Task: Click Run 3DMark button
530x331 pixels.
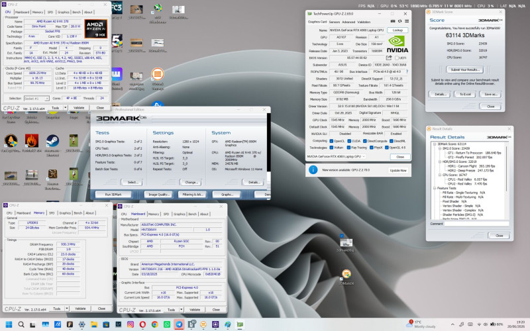Action: pos(113,195)
